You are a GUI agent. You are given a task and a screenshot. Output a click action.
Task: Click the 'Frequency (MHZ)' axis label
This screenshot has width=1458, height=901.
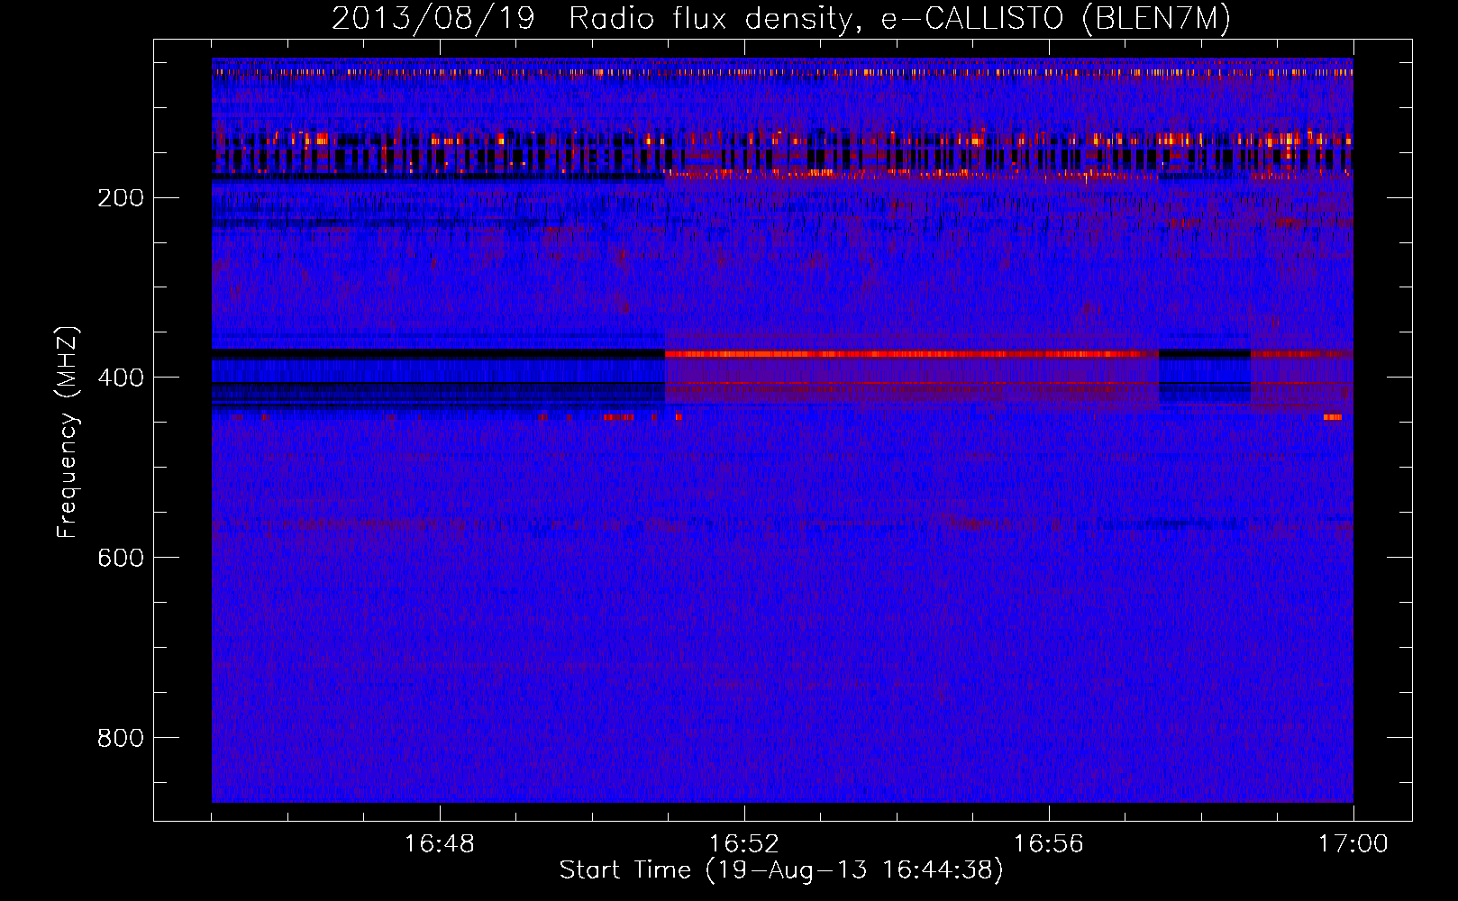click(68, 432)
